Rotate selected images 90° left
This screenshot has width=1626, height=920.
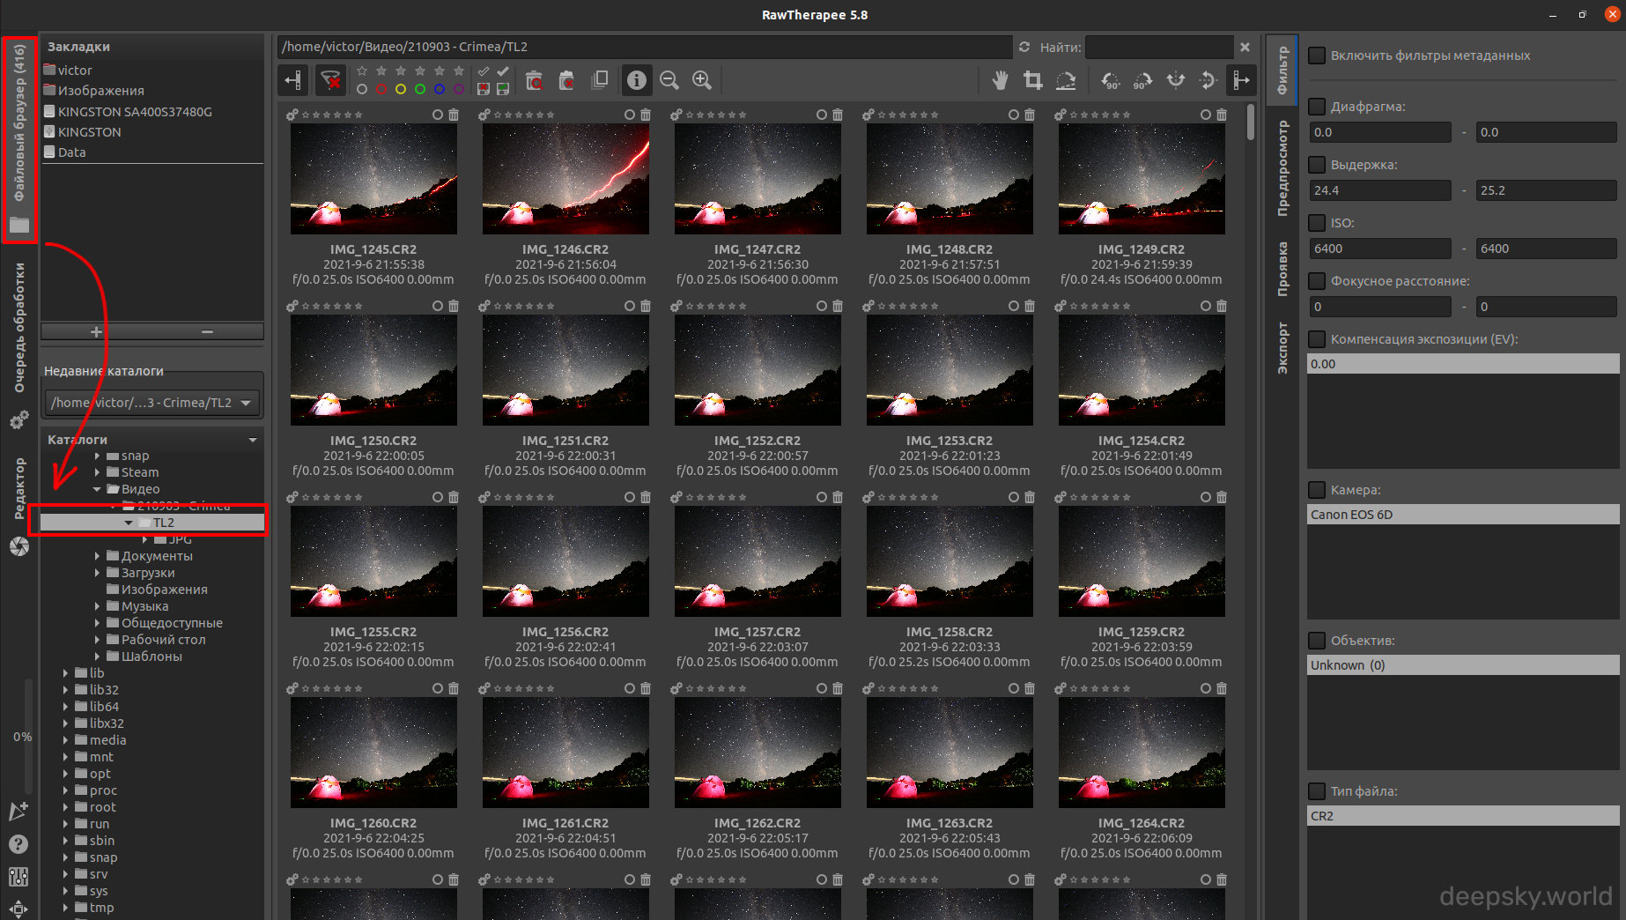tap(1111, 81)
